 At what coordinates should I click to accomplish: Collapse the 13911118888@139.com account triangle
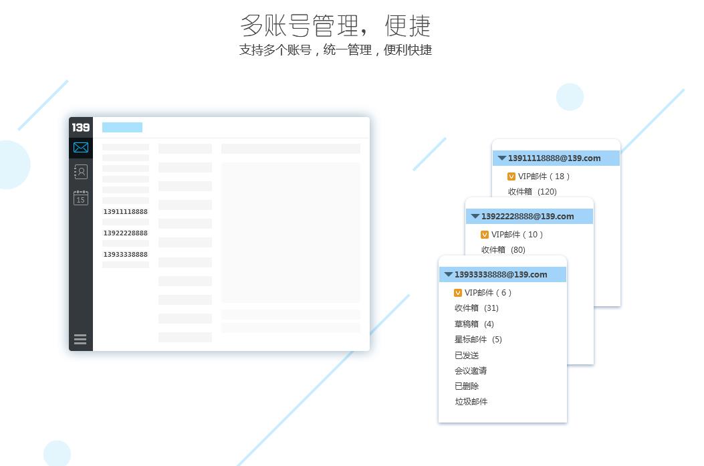[502, 158]
